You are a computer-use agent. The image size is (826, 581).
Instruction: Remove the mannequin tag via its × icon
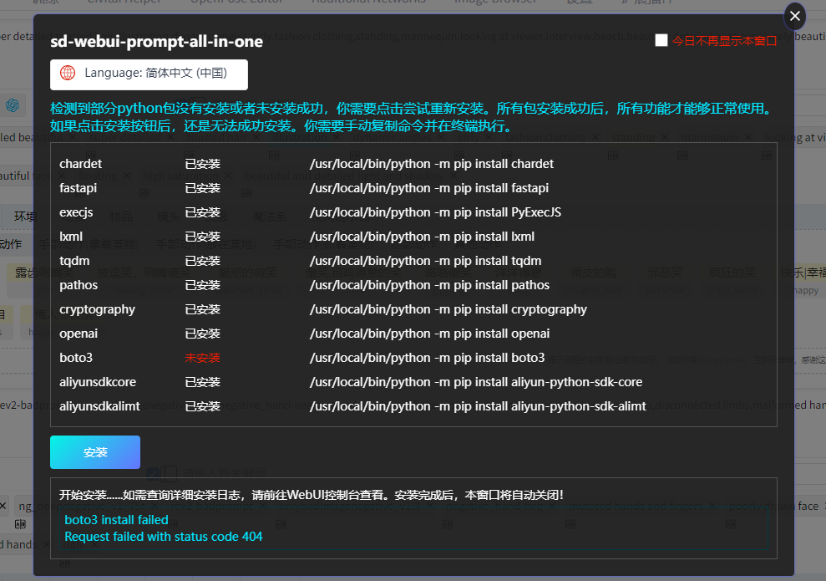coord(747,136)
